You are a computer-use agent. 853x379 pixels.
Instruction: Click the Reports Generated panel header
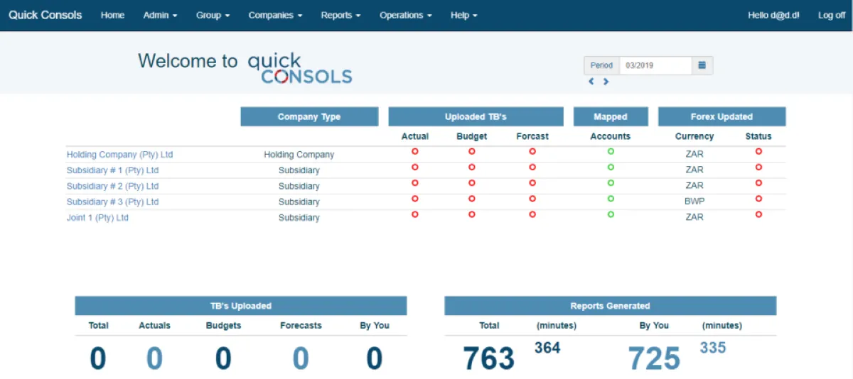(610, 306)
